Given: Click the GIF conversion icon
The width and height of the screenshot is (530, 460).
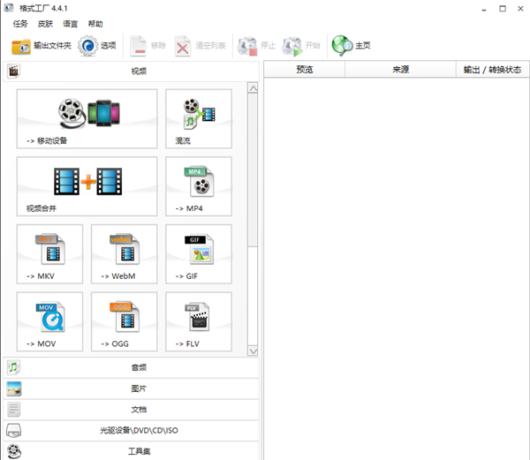Looking at the screenshot, I should 198,254.
